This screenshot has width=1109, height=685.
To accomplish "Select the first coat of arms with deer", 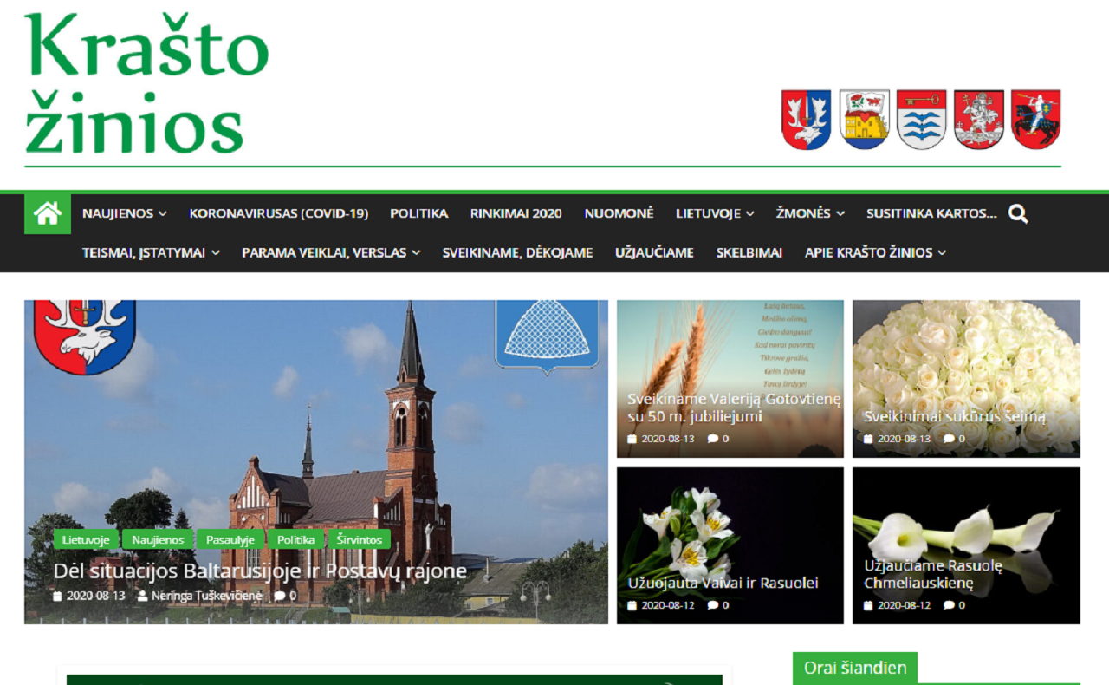I will (806, 120).
